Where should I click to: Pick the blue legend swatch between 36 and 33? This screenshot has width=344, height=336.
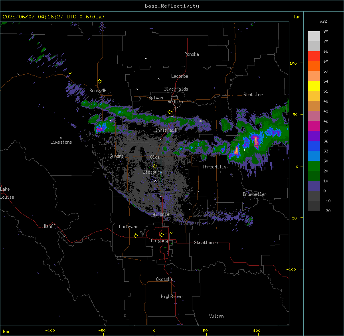click(314, 146)
